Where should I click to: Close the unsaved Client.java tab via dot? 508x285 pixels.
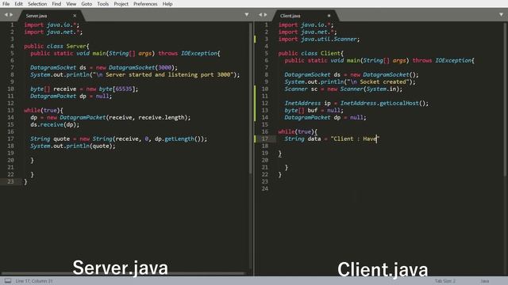pos(329,16)
